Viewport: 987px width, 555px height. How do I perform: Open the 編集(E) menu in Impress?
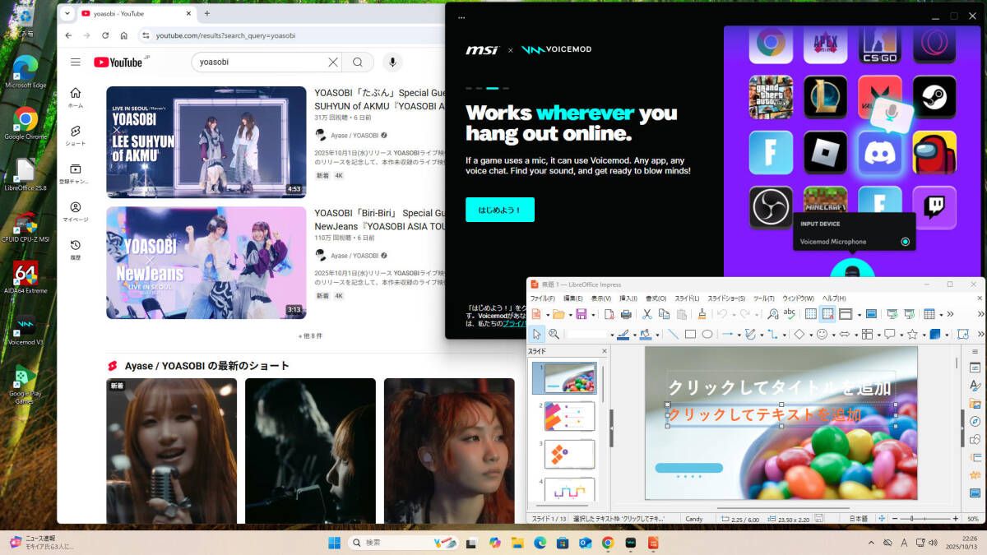572,298
